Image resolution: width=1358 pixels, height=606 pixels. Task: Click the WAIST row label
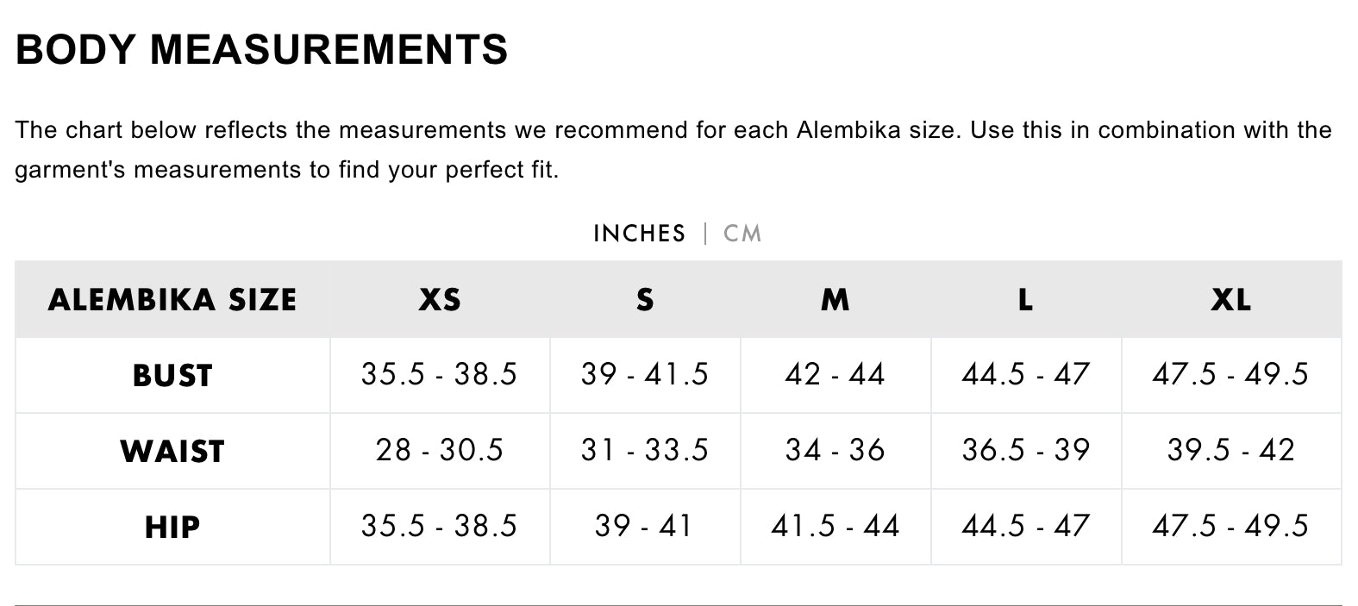click(x=172, y=452)
